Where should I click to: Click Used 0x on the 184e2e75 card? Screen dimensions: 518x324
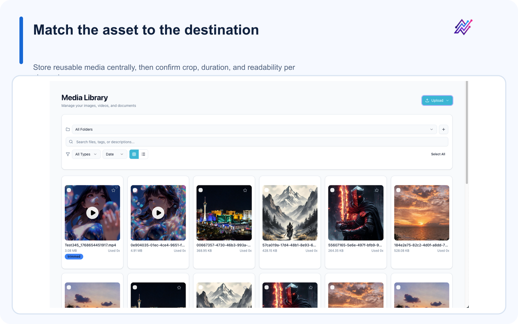[x=443, y=251]
